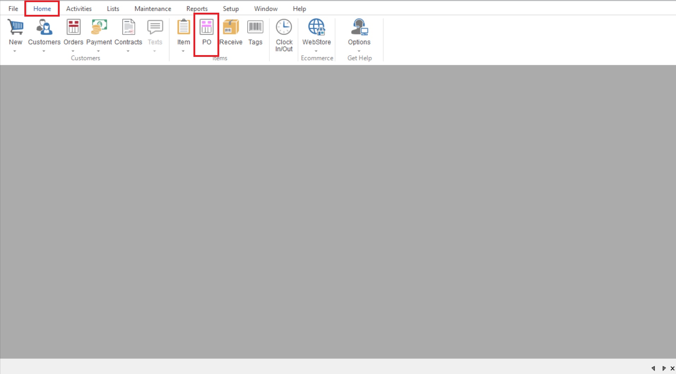Click the Payment coins icon
676x374 pixels.
point(99,27)
